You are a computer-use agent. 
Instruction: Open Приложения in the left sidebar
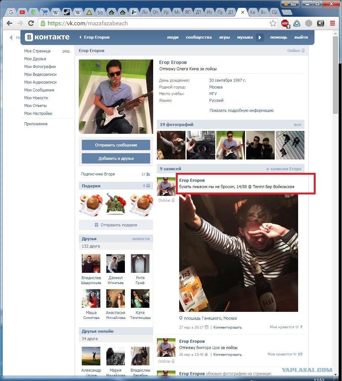coord(36,124)
